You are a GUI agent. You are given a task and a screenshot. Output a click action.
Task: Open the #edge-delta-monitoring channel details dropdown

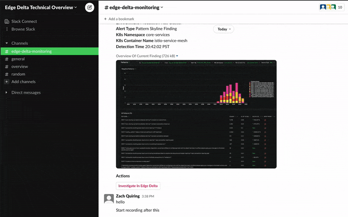pyautogui.click(x=134, y=7)
